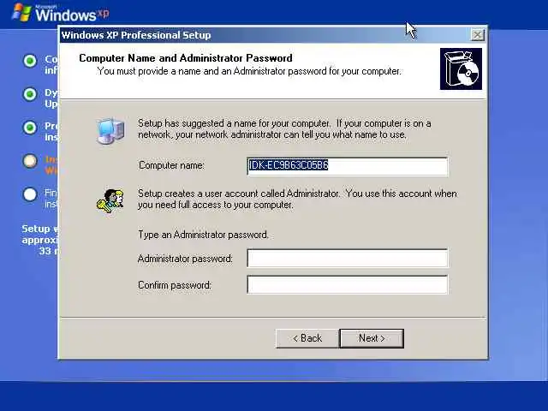This screenshot has height=411, width=548.
Task: Click the orange current step indicator
Action: (30, 161)
